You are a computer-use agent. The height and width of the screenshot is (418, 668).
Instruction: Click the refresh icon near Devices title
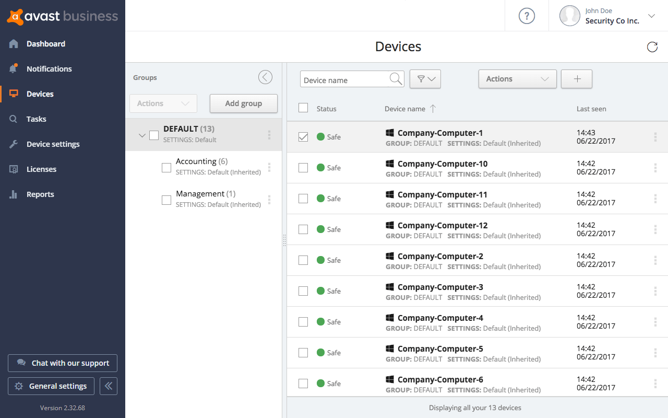[652, 47]
